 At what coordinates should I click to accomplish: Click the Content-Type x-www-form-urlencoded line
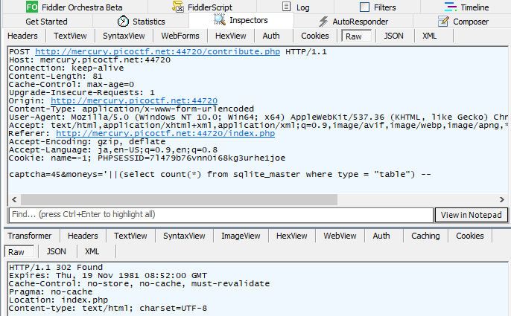pos(131,109)
